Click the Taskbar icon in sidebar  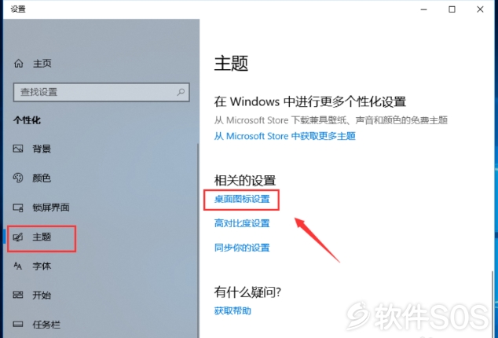pyautogui.click(x=18, y=325)
